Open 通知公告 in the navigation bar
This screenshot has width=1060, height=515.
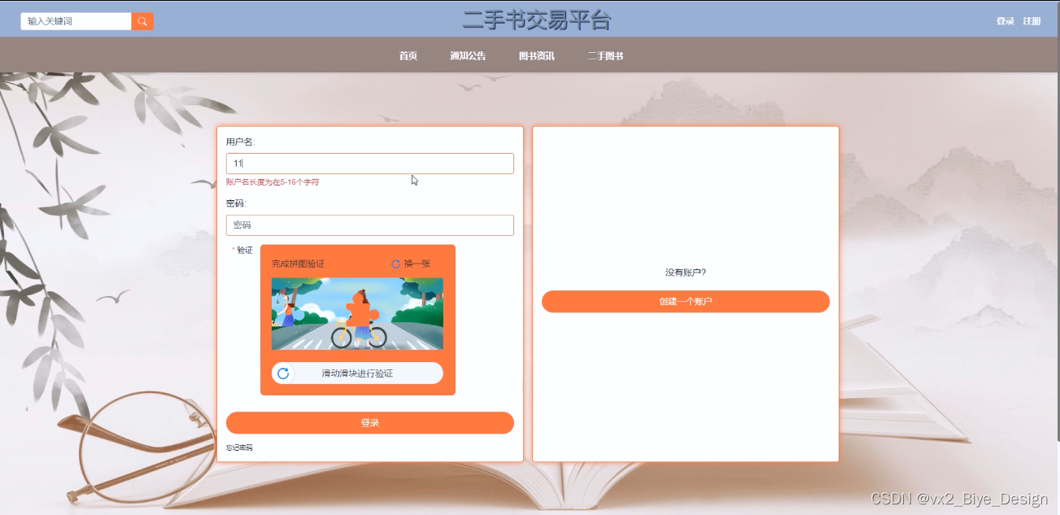pyautogui.click(x=468, y=56)
